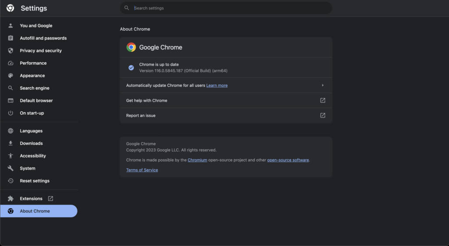Click the Chrome logo beside Settings title
Image resolution: width=449 pixels, height=246 pixels.
(x=11, y=8)
